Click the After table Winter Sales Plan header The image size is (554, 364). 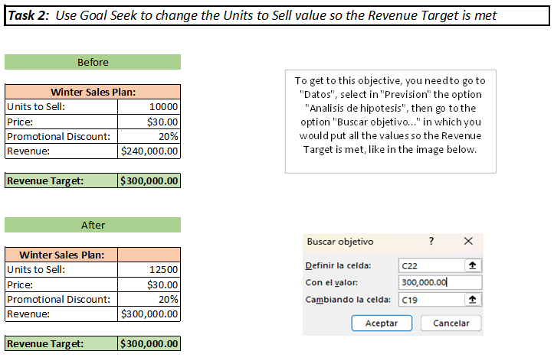[x=61, y=255]
